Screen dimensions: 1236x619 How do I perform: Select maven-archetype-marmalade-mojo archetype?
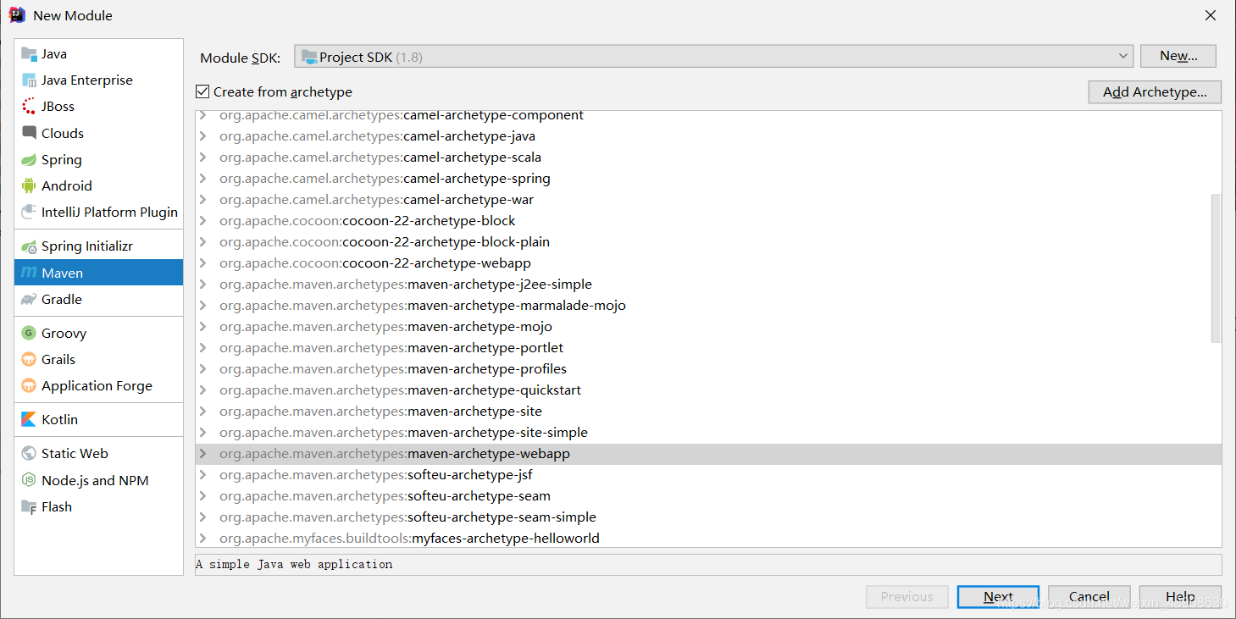tap(708, 306)
